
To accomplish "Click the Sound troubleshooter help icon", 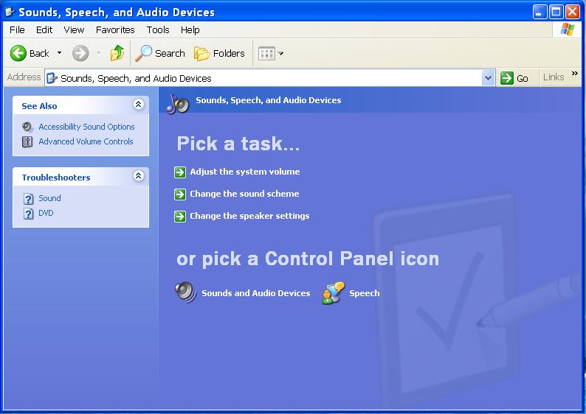I will [28, 198].
